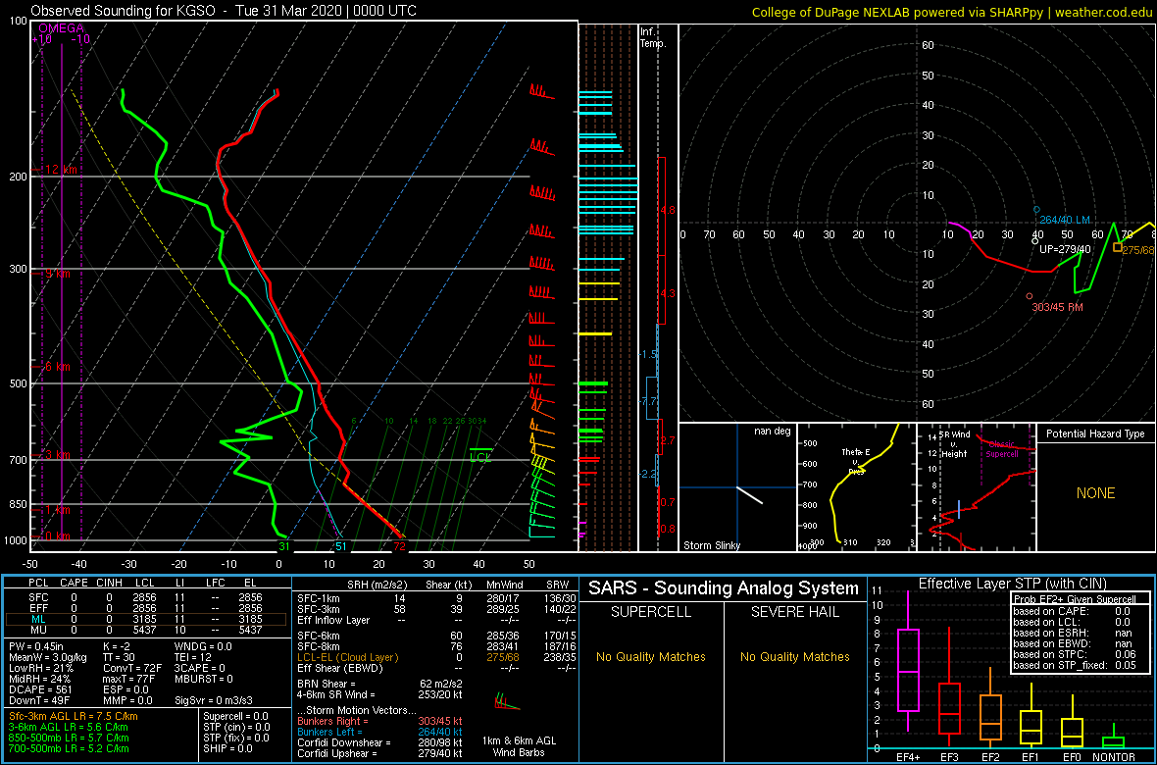Click the 264/40 LM hodograph label

click(x=1063, y=220)
